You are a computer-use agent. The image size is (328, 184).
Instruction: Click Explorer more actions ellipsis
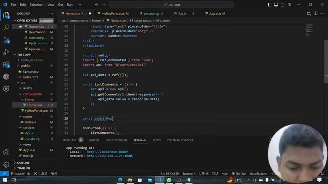coord(51,14)
